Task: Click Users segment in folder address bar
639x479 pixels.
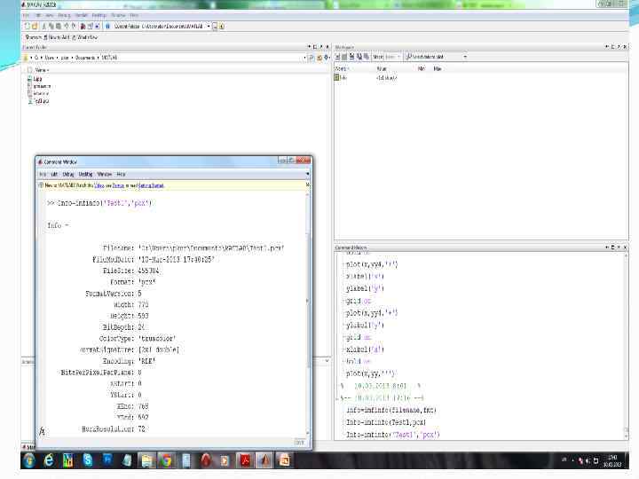Action: click(x=49, y=58)
